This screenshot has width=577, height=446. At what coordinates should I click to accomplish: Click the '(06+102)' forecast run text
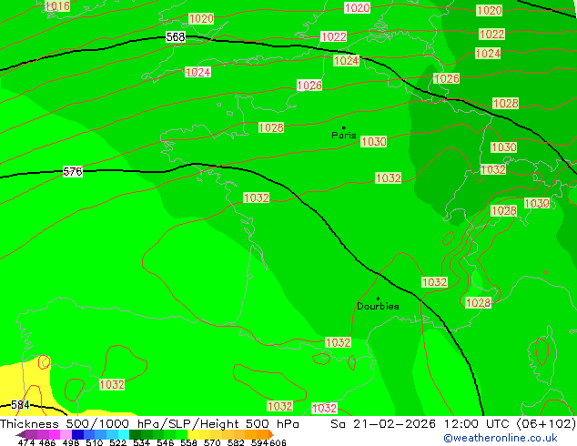(546, 424)
